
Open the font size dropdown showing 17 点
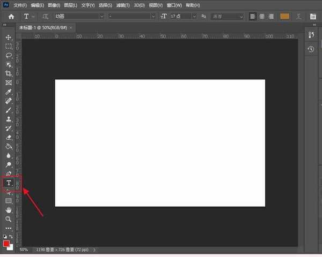click(x=182, y=17)
